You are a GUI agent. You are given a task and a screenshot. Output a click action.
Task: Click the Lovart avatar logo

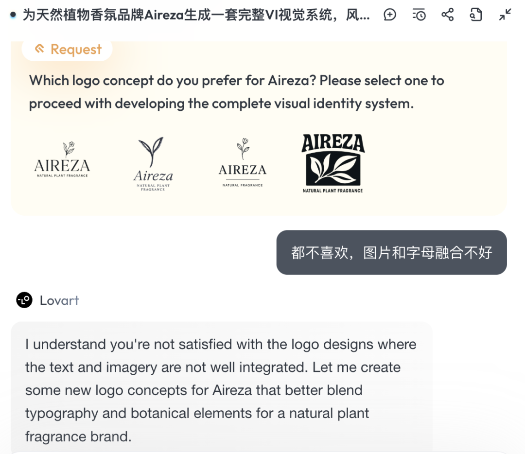point(24,300)
